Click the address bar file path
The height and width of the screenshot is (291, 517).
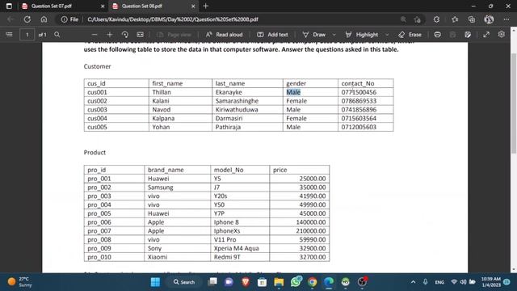tap(173, 19)
